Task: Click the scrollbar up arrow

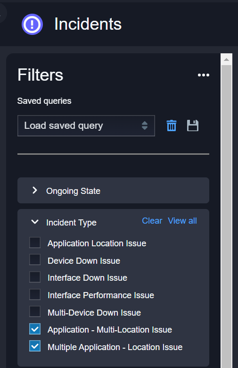Action: 226,59
